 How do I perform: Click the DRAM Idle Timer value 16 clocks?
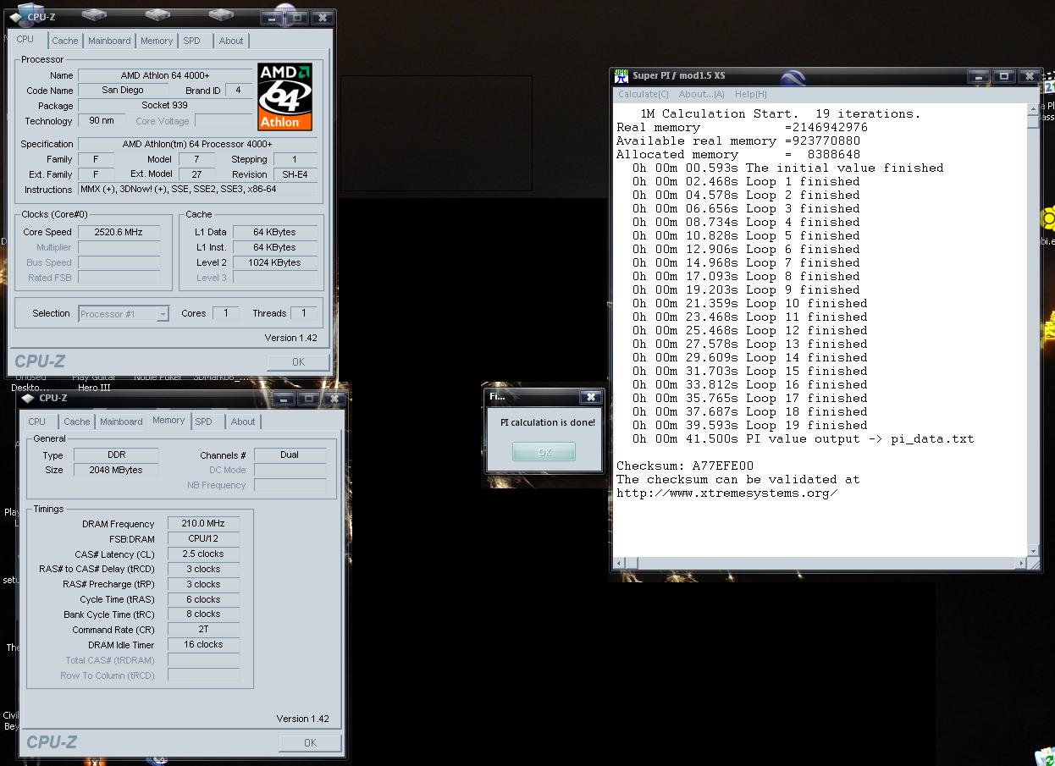pos(204,645)
